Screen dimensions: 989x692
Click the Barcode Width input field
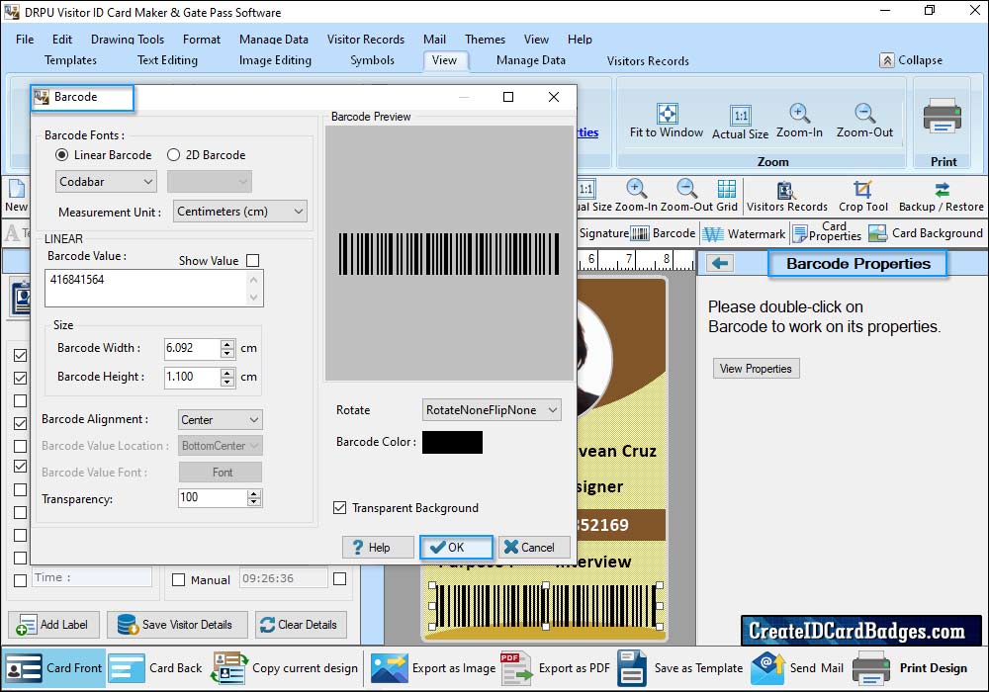(192, 348)
